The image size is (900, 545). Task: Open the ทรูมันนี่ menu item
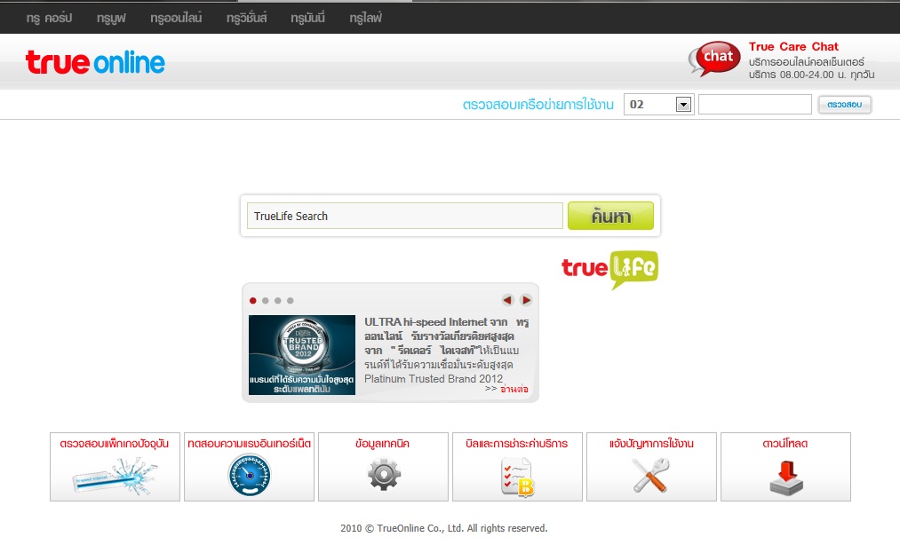click(307, 18)
